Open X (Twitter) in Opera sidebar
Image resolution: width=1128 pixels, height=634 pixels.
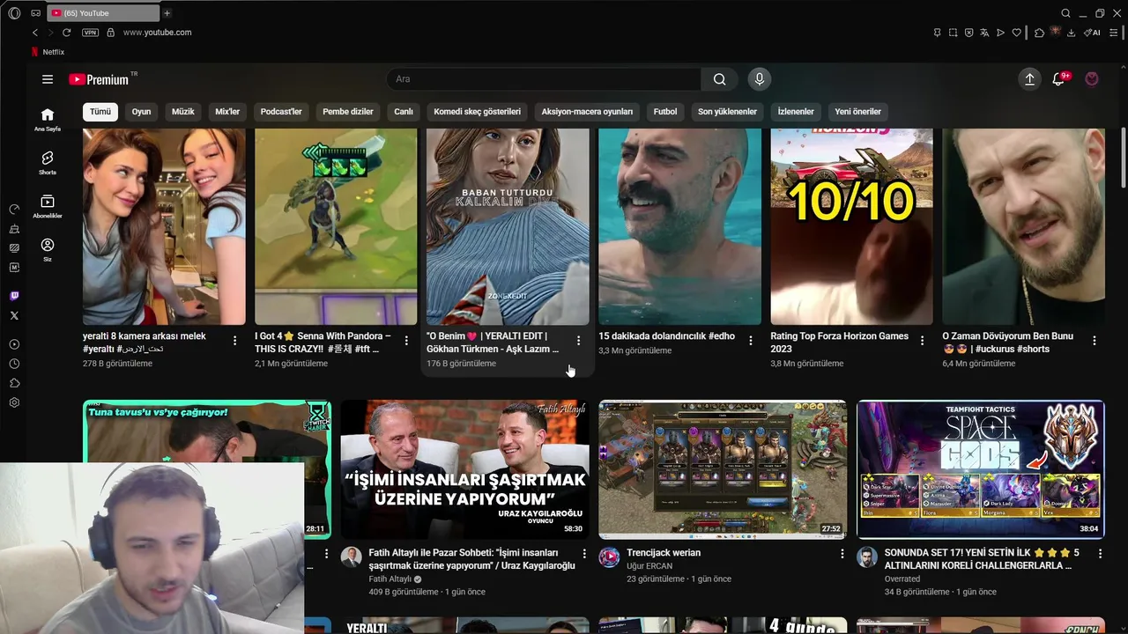point(14,315)
